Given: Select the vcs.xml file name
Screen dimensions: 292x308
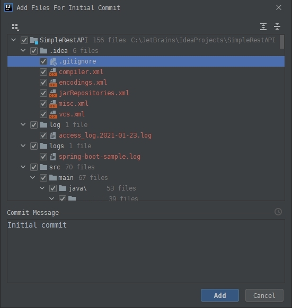Looking at the screenshot, I should coord(72,114).
